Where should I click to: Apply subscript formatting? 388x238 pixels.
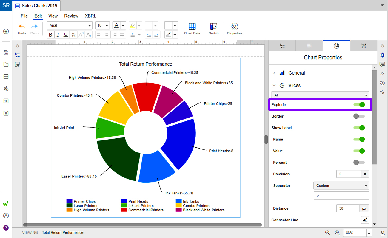coord(89,35)
